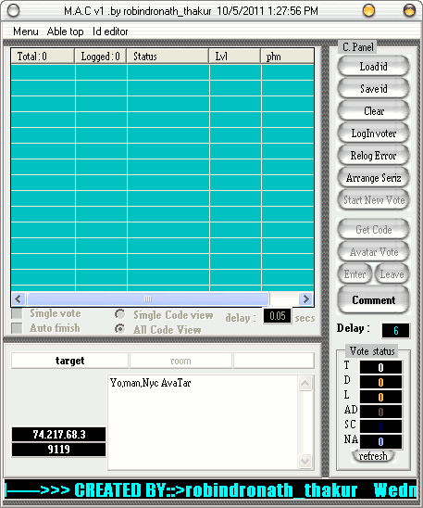The height and width of the screenshot is (508, 423).
Task: Click the target input field
Action: (69, 361)
